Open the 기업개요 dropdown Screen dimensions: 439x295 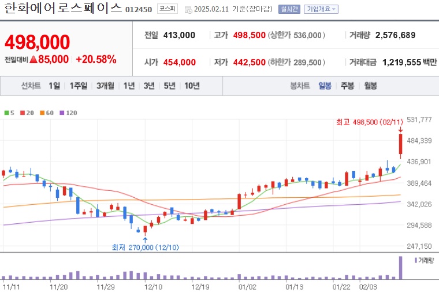pyautogui.click(x=321, y=9)
